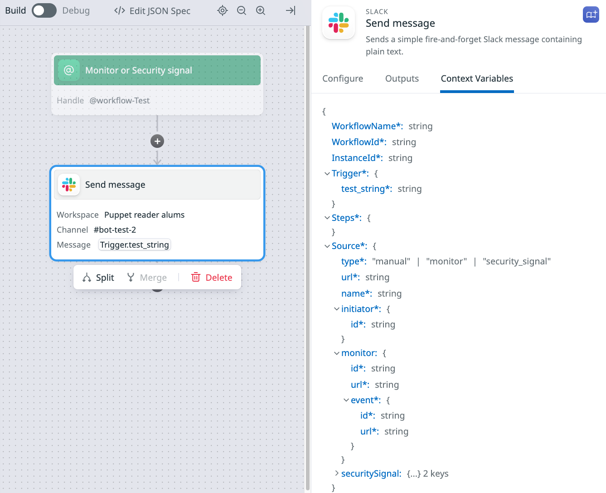The height and width of the screenshot is (493, 606).
Task: Switch to the Configure tab
Action: [343, 78]
